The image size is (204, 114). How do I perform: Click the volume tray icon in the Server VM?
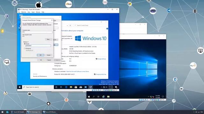(153, 97)
